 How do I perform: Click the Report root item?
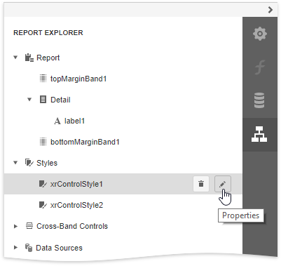click(x=48, y=58)
